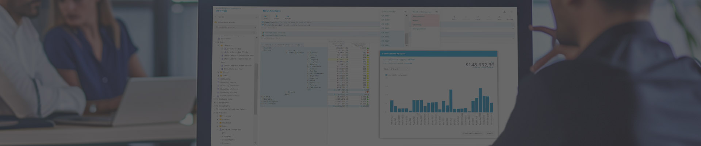Click the Product Categories filter funnel icon

point(436,12)
